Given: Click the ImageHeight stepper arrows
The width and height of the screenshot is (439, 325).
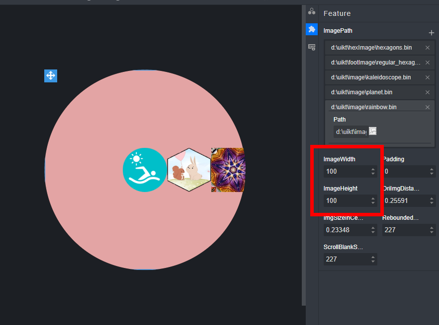Looking at the screenshot, I should pos(373,201).
